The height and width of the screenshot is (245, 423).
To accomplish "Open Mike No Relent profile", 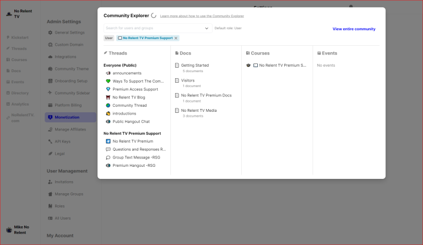I will click(18, 230).
